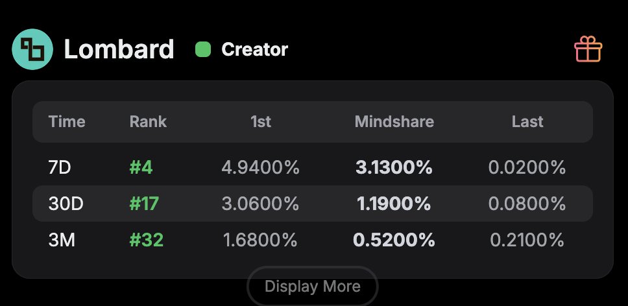The width and height of the screenshot is (628, 306).
Task: Sort by the Time column header
Action: click(67, 121)
